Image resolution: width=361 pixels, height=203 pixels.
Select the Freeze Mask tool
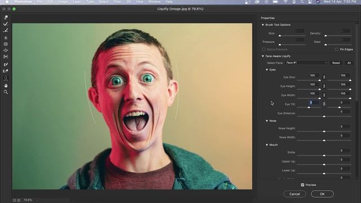6,64
